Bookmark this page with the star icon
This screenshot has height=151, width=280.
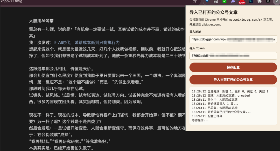195,2
